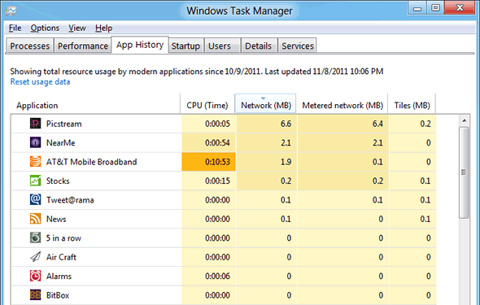Image resolution: width=480 pixels, height=305 pixels.
Task: Switch to the Performance tab
Action: coord(83,46)
